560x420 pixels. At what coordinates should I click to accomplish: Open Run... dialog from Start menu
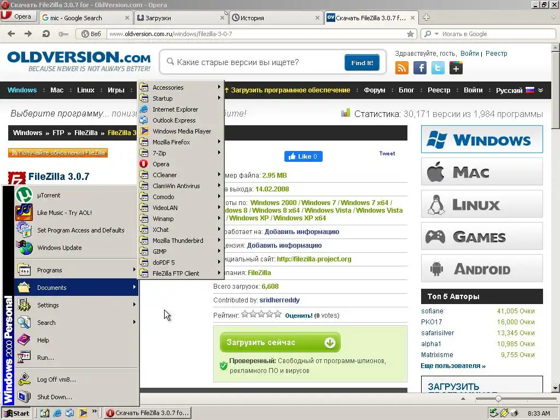tap(77, 358)
